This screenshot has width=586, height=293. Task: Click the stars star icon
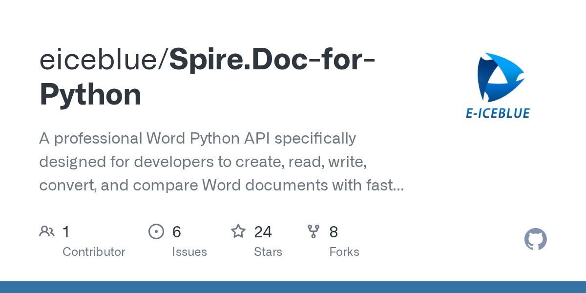click(x=238, y=231)
